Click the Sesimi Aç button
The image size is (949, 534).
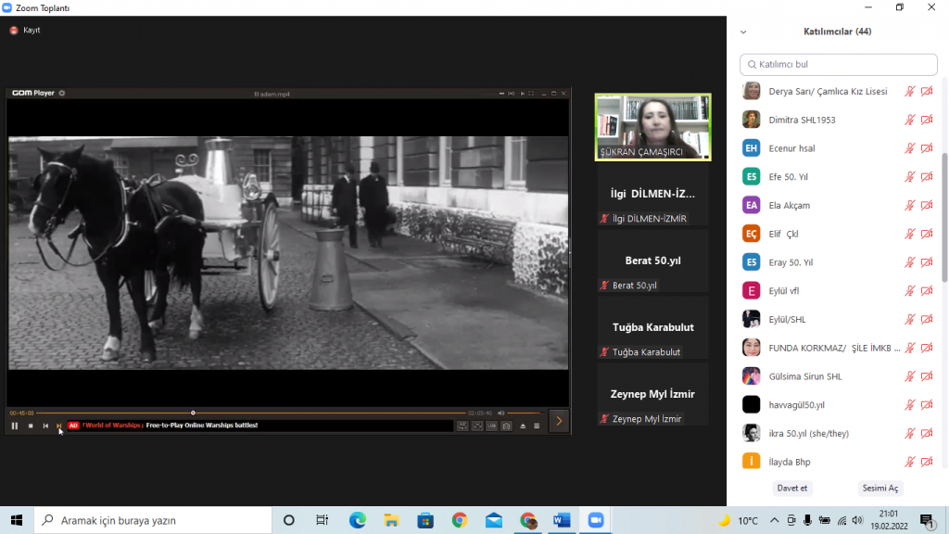[879, 488]
